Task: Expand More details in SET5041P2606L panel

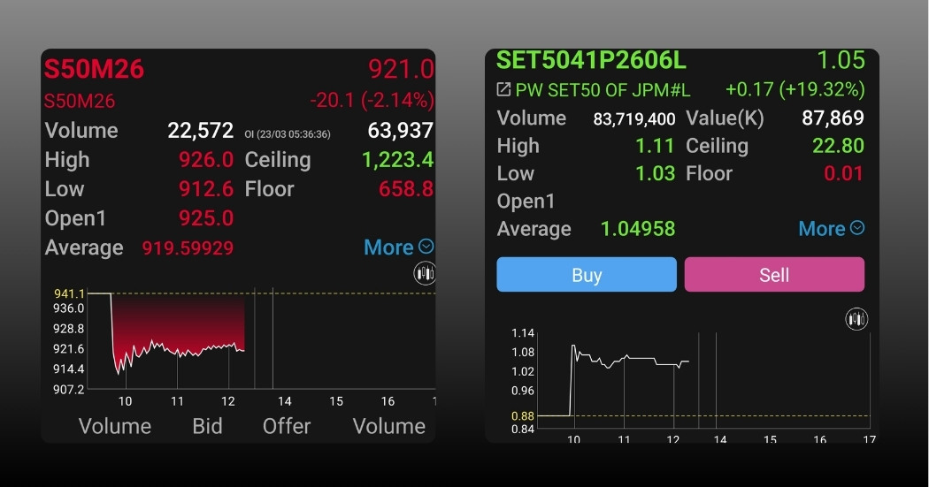Action: coord(831,229)
